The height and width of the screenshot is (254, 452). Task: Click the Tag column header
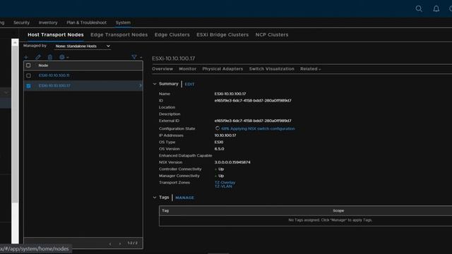165,210
